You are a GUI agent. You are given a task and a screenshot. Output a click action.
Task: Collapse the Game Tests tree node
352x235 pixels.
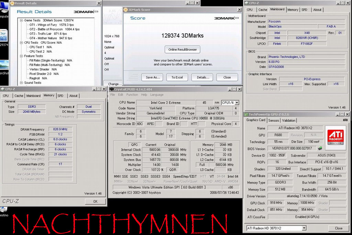(21, 20)
